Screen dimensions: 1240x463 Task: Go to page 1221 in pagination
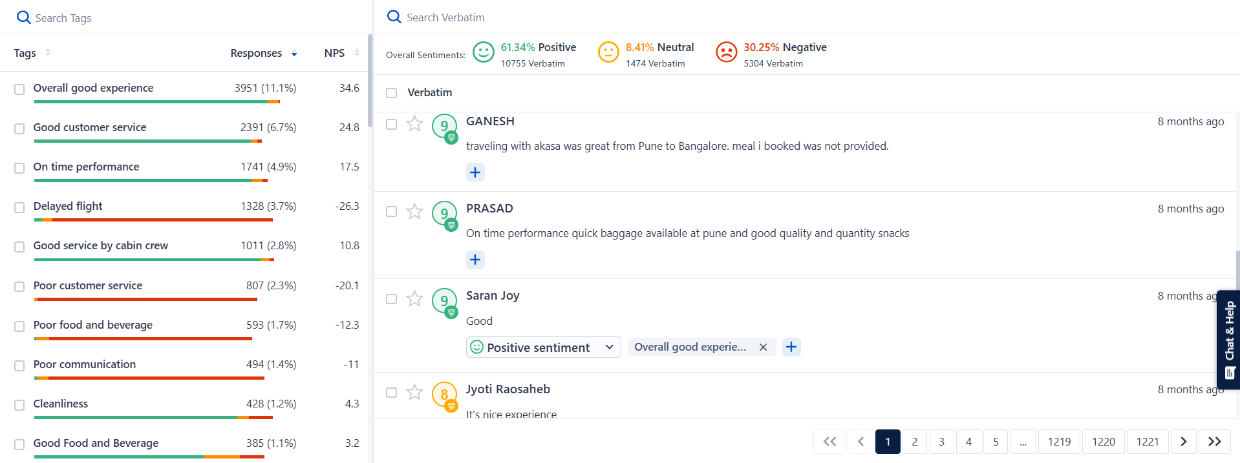[x=1148, y=442]
